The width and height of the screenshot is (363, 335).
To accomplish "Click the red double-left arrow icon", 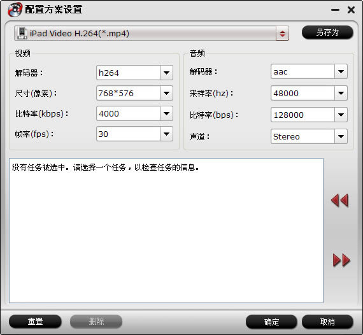I will coord(339,200).
